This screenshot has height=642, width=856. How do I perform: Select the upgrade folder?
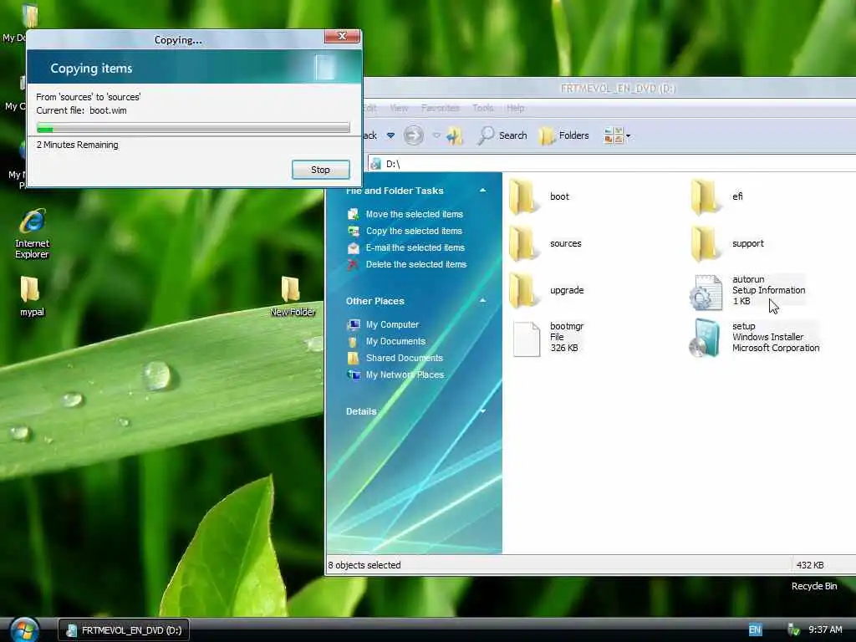point(547,290)
